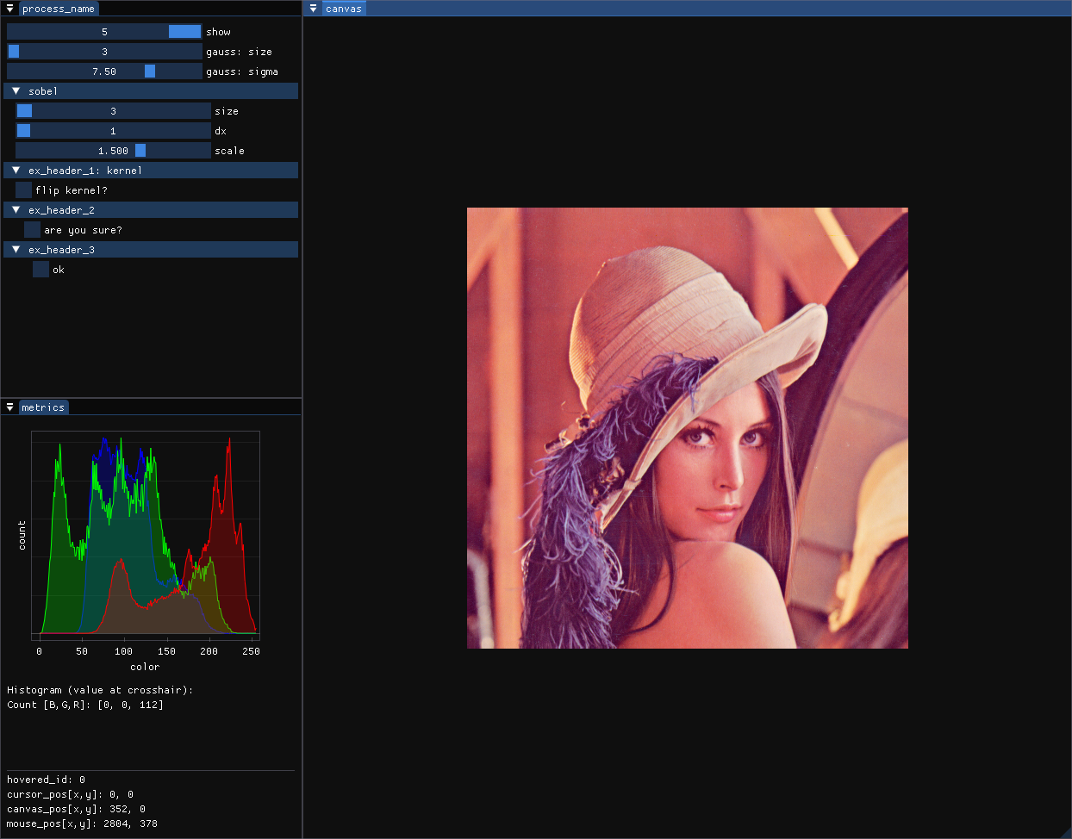Select the process_name tab

click(x=59, y=9)
